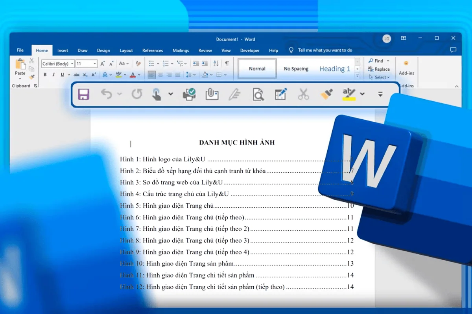
Task: Click the Tell me what you want search box
Action: pyautogui.click(x=325, y=50)
